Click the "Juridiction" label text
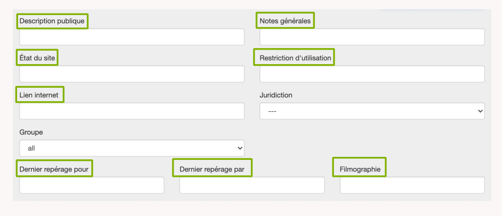The height and width of the screenshot is (216, 502). pyautogui.click(x=276, y=95)
